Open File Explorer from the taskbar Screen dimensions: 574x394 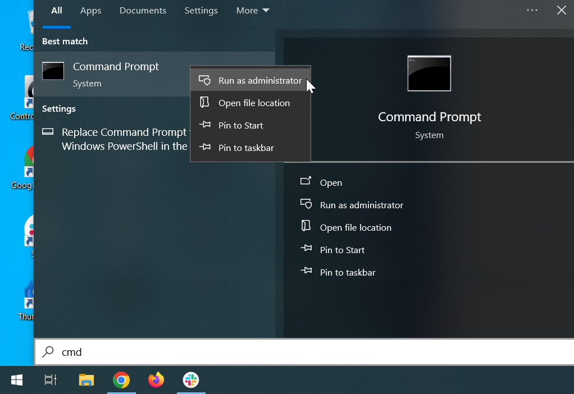[x=86, y=380]
